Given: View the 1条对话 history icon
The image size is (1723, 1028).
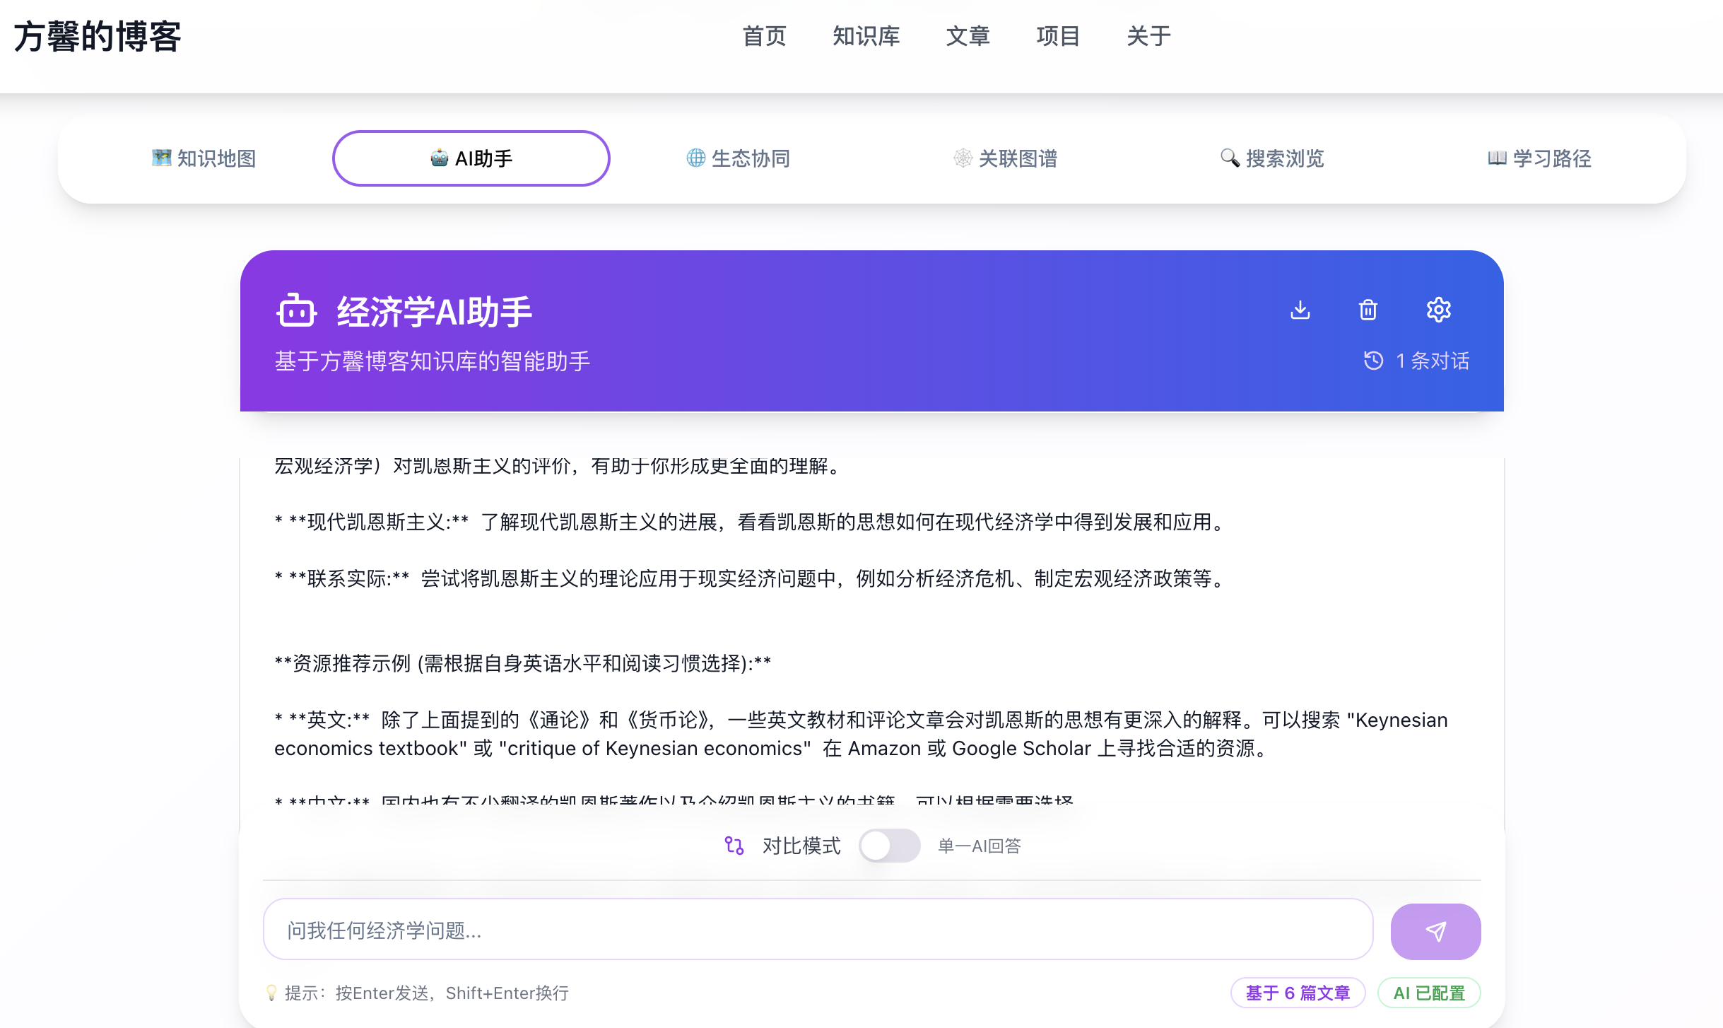Looking at the screenshot, I should [x=1372, y=361].
